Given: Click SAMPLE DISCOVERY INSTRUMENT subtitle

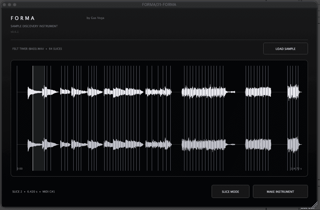Looking at the screenshot, I should pos(34,26).
